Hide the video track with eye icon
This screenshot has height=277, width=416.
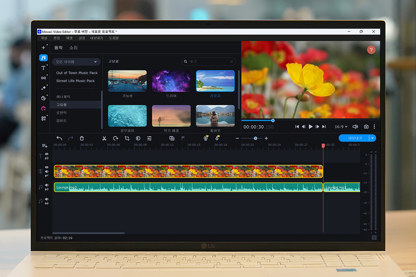47,167
